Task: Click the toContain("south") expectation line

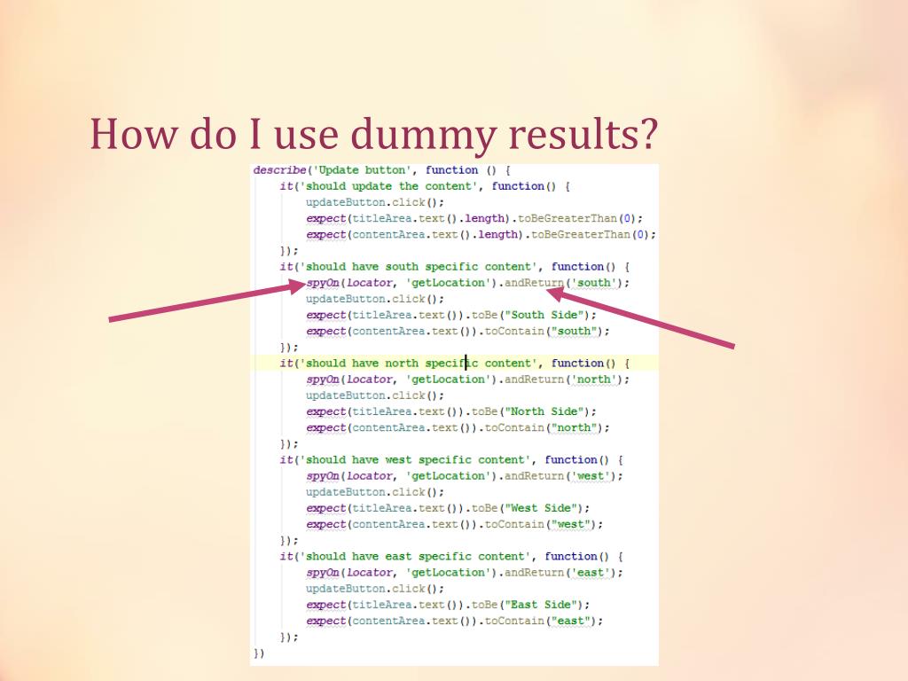Action: tap(458, 332)
